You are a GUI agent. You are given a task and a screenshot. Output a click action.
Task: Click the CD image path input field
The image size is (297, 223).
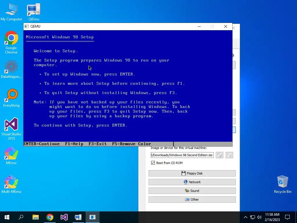coord(182,155)
